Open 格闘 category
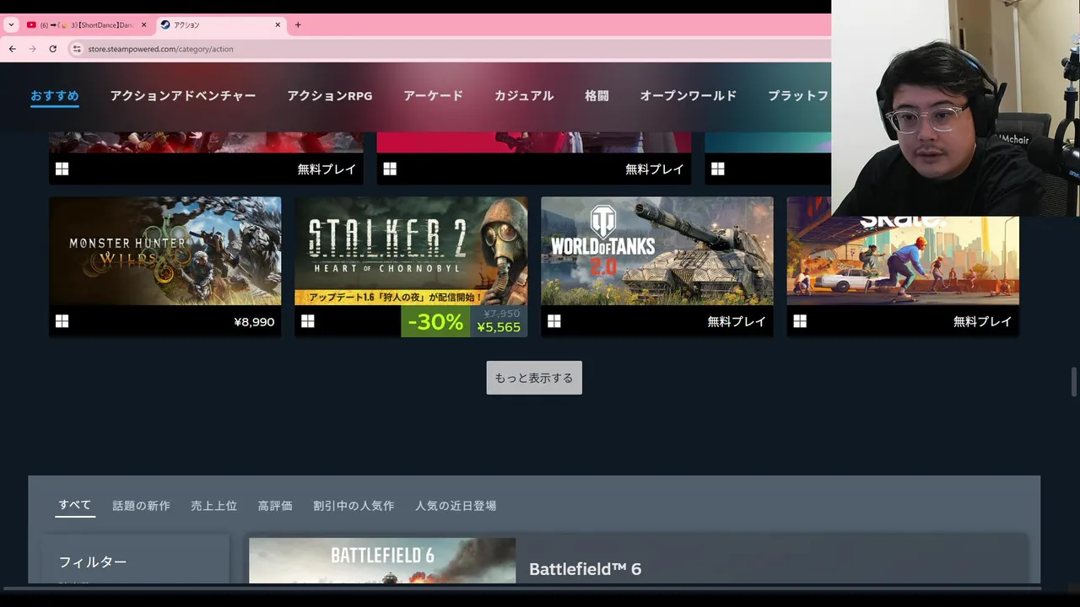1080x607 pixels. point(597,96)
